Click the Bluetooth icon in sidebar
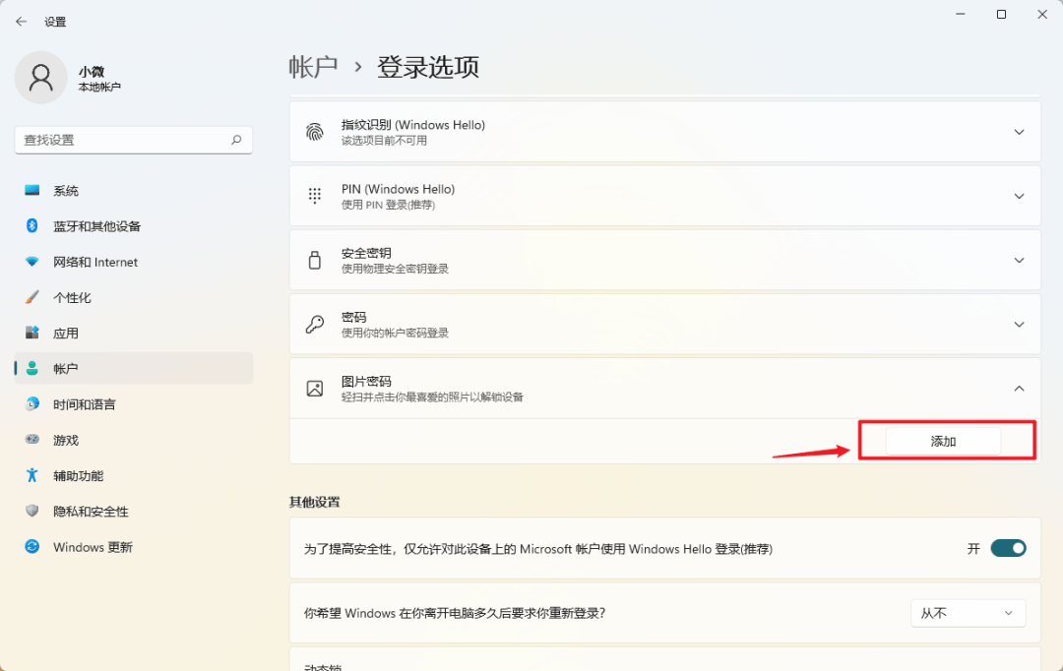 point(31,225)
